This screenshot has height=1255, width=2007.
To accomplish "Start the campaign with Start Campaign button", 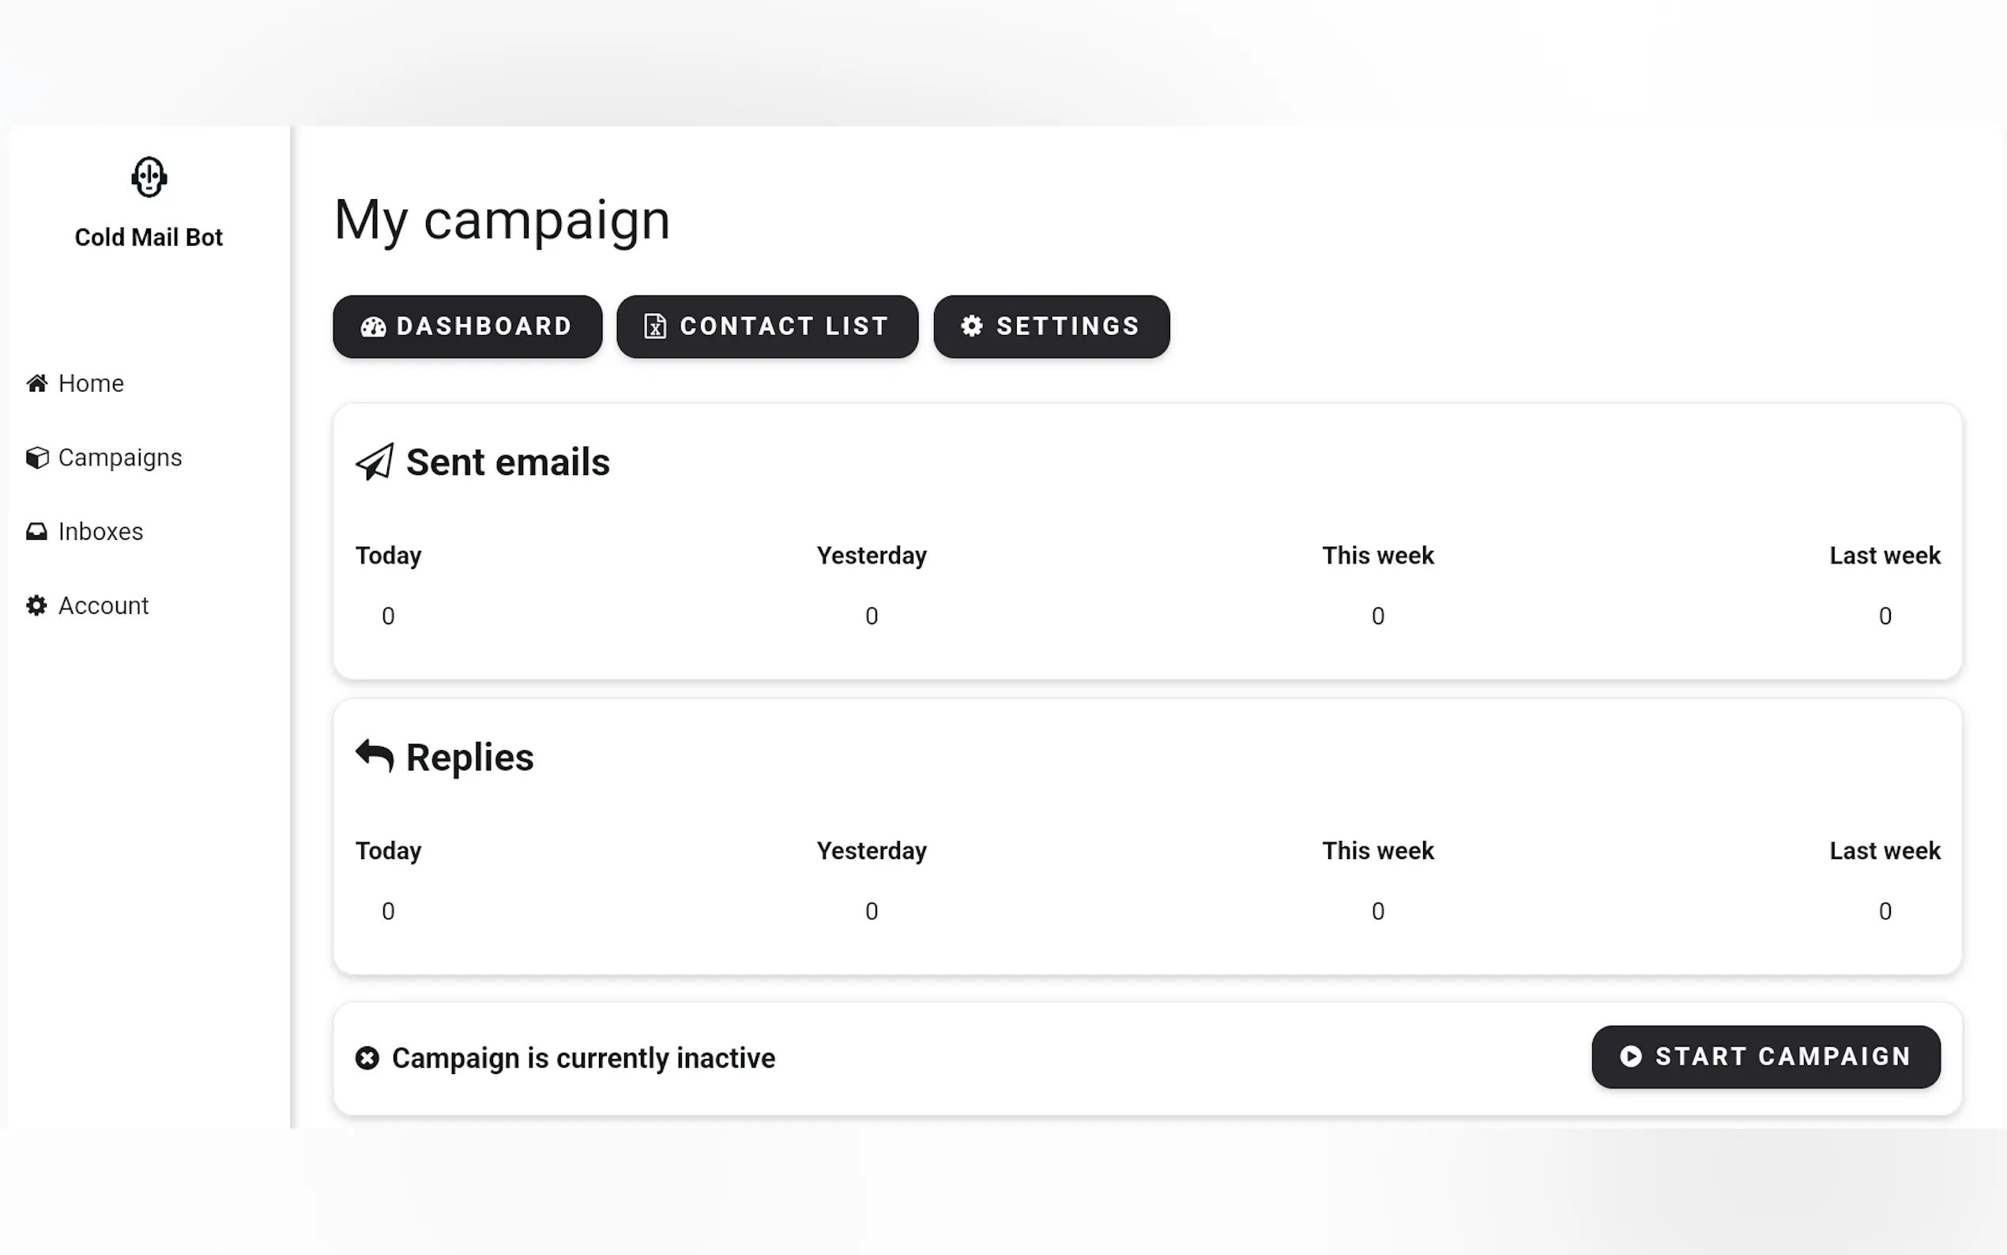I will click(x=1765, y=1057).
